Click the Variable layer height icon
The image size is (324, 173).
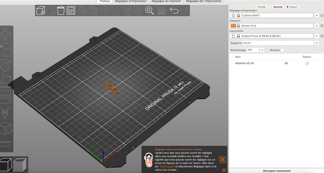click(162, 11)
